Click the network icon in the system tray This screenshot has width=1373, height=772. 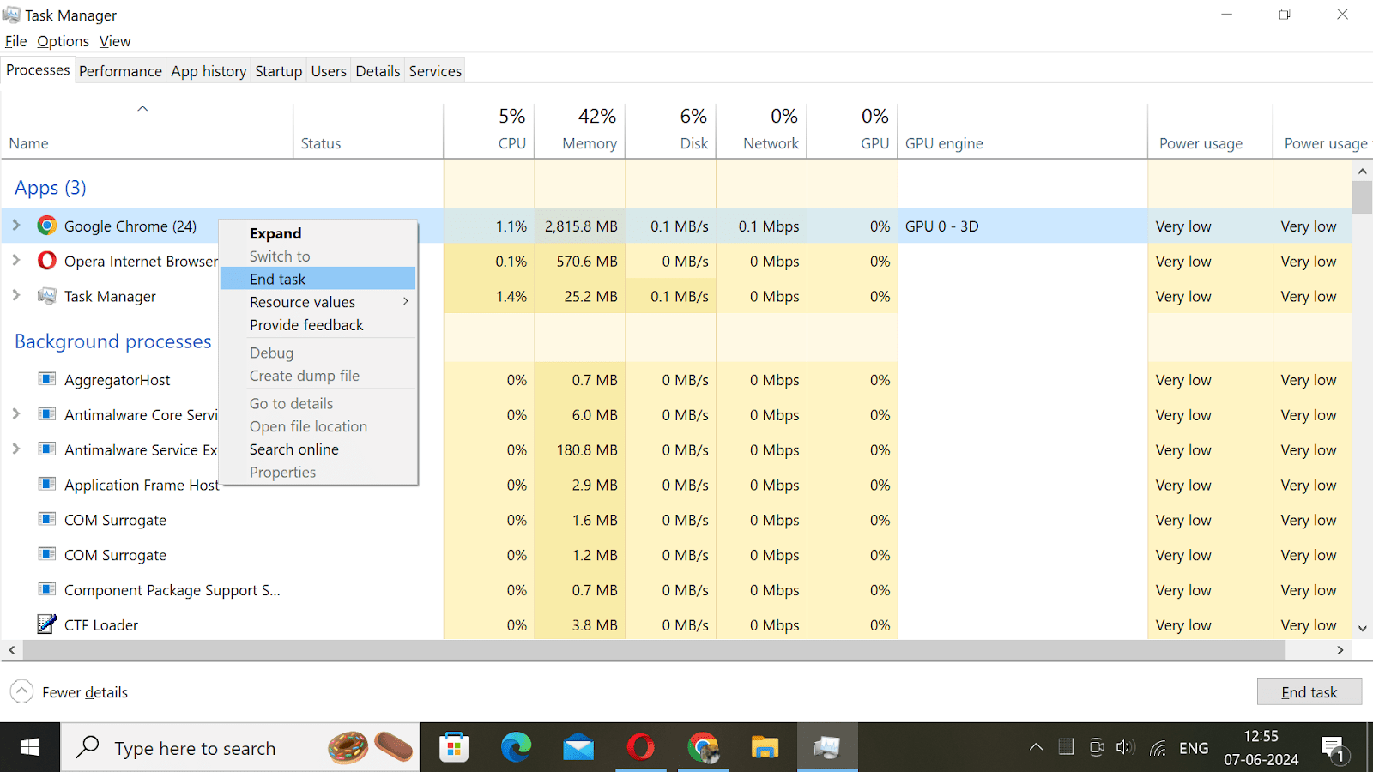click(x=1157, y=747)
